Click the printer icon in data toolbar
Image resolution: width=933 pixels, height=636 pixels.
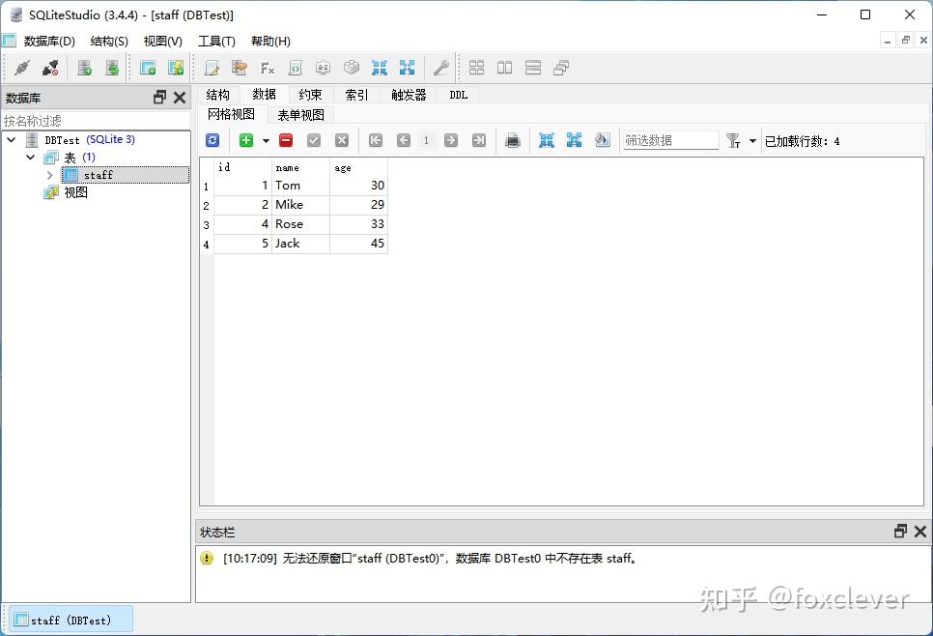[512, 140]
